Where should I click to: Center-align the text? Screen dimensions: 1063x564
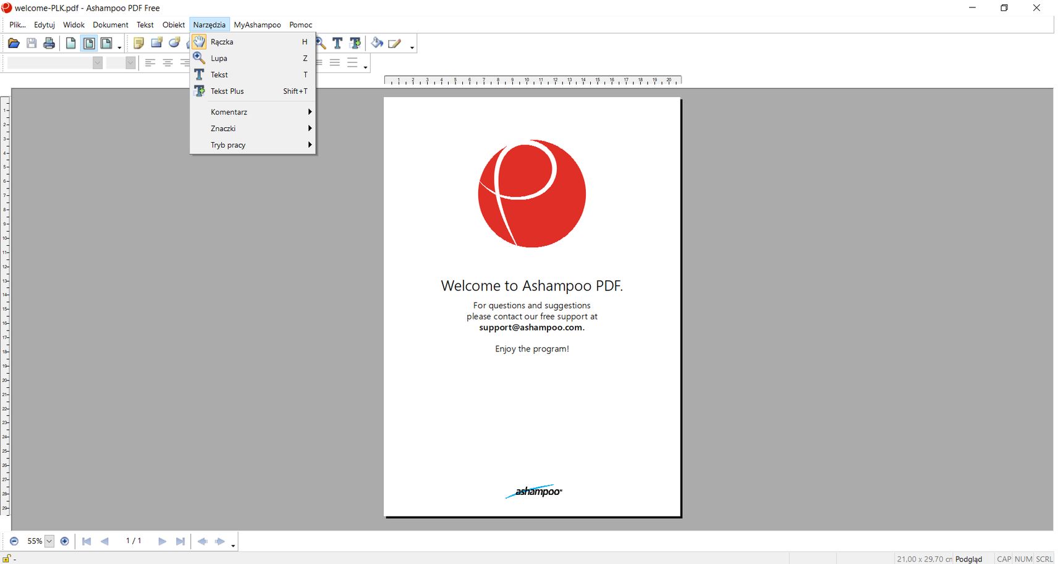167,62
